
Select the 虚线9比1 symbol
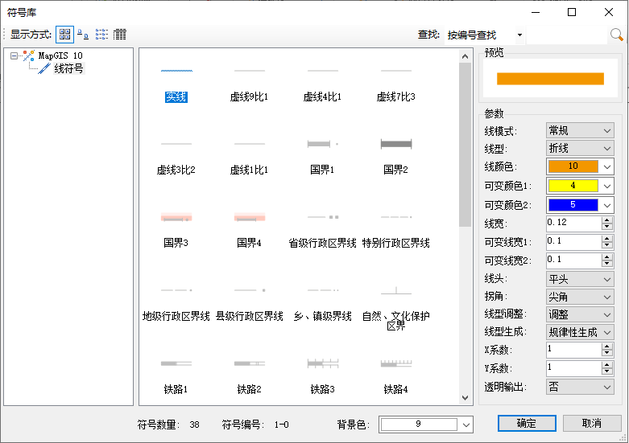(249, 82)
